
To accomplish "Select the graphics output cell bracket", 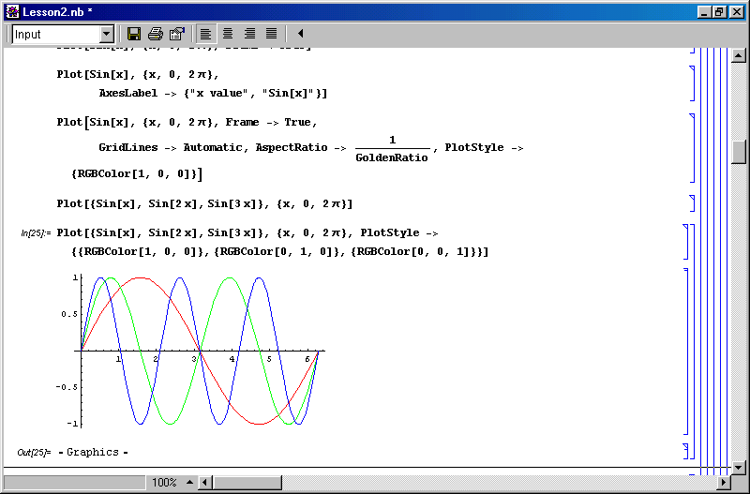I will (x=685, y=352).
